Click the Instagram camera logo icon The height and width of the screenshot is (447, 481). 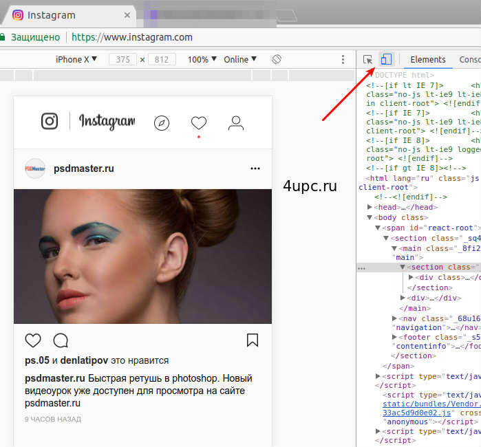(50, 121)
